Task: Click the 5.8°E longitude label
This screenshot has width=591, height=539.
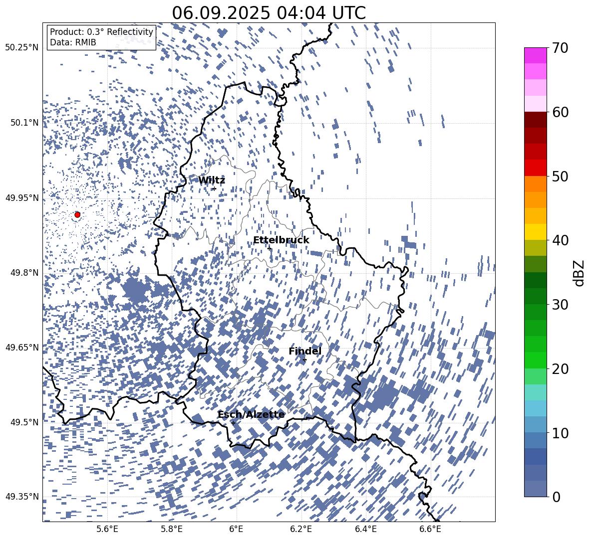Action: (x=172, y=530)
